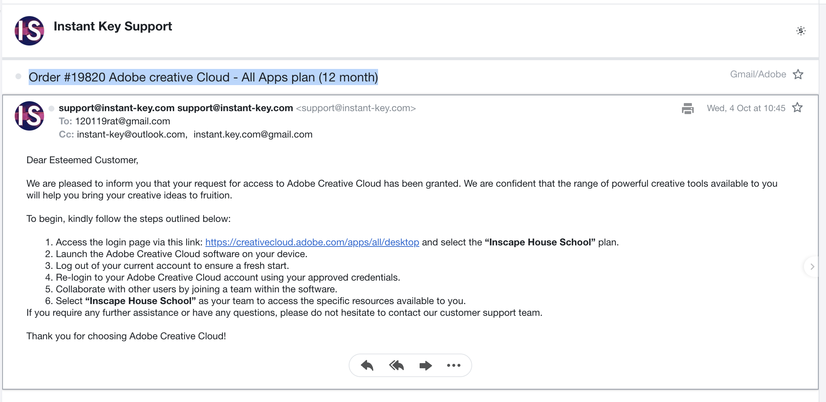Click the Forward arrow icon
Viewport: 826px width, 402px height.
425,365
